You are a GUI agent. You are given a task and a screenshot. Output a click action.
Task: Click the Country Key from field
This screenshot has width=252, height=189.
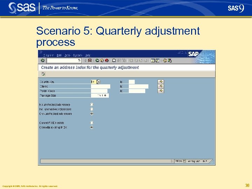(94, 82)
